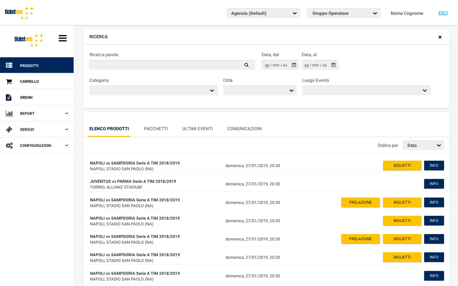Open the Luogo Evento dropdown
Screen dimensions: 458x286
point(366,90)
